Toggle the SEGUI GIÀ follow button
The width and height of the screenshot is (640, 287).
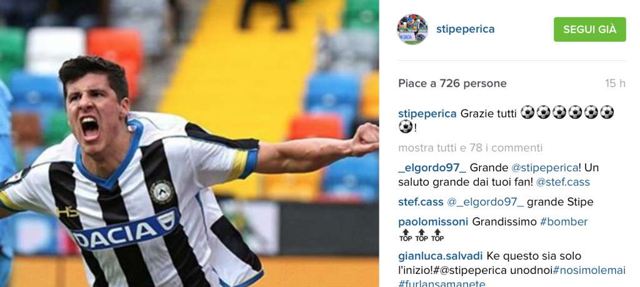[x=589, y=29]
